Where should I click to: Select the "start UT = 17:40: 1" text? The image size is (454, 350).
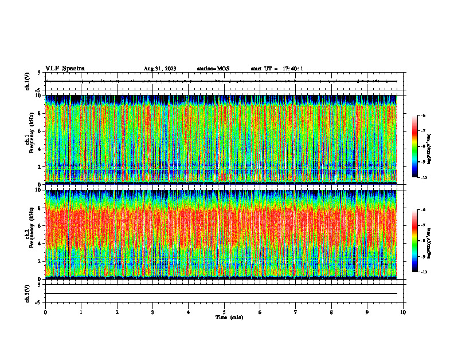coord(277,69)
